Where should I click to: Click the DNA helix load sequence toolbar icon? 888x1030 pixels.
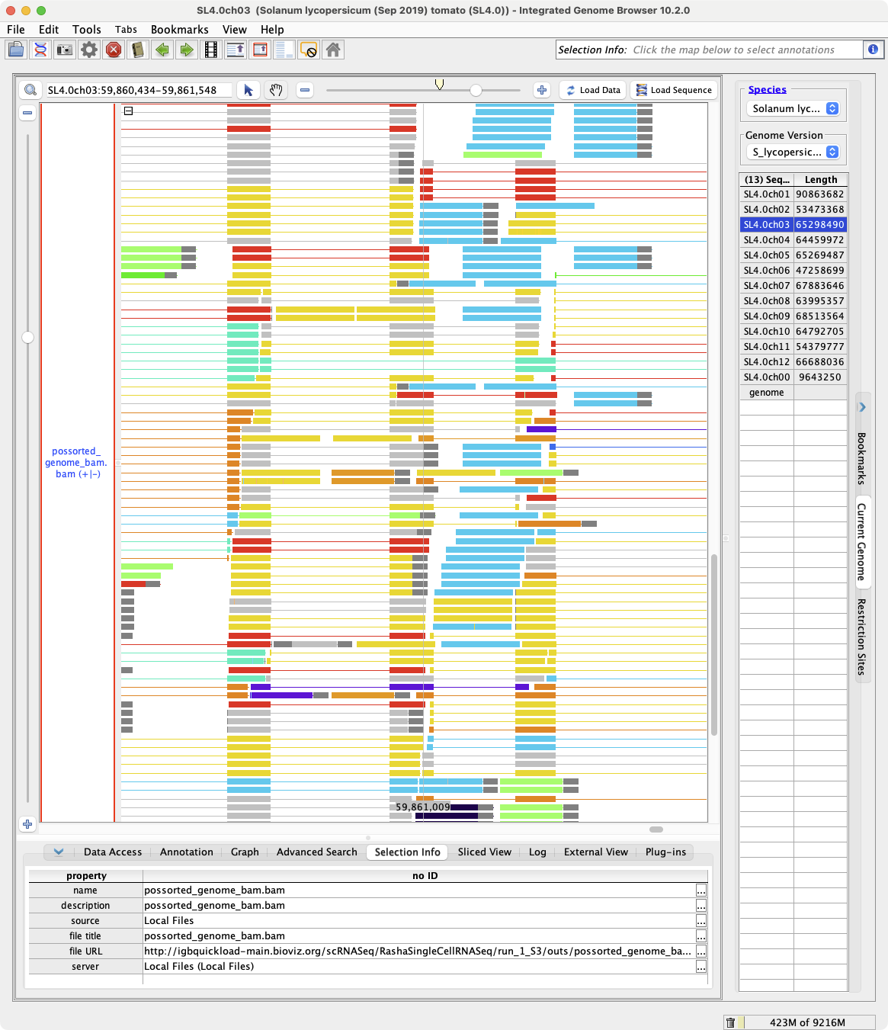tap(40, 50)
